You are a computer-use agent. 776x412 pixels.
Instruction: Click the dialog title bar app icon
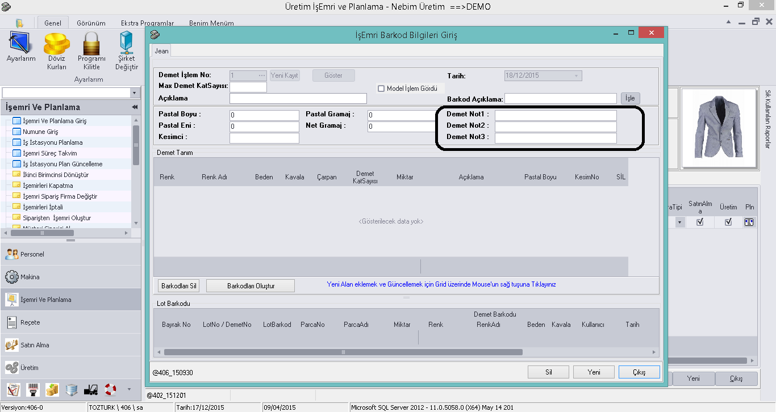155,35
